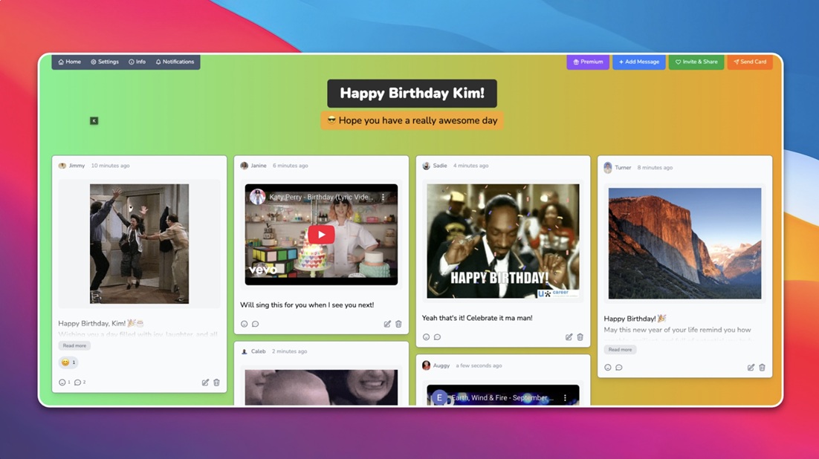Open Katy Perry video three-dot menu
The width and height of the screenshot is (819, 459).
click(383, 198)
